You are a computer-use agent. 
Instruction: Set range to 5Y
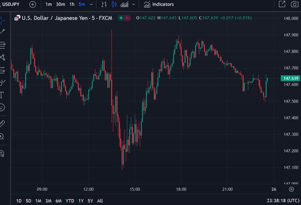click(90, 201)
